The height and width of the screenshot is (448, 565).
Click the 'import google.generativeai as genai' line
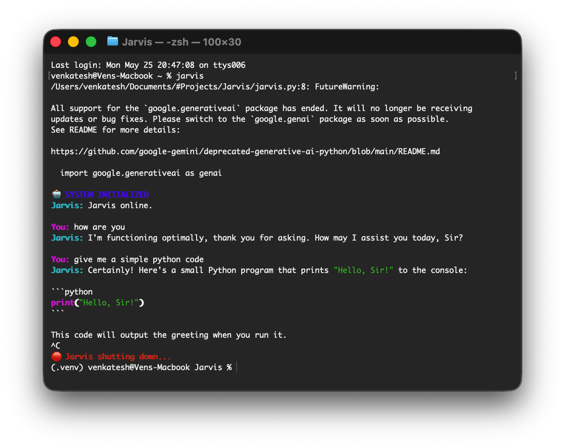coord(141,173)
